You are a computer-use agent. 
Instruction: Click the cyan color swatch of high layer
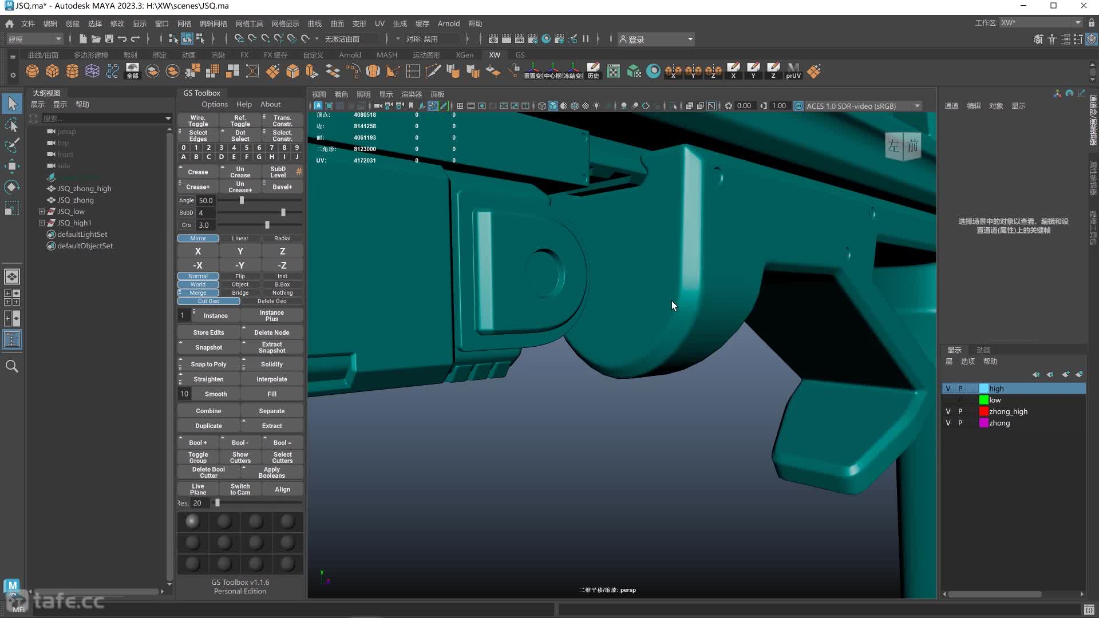point(983,389)
